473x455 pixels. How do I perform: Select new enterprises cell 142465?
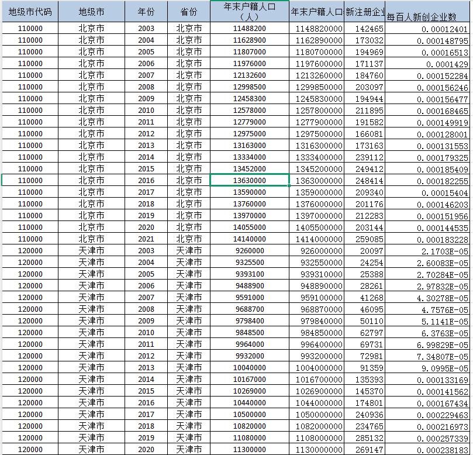365,28
